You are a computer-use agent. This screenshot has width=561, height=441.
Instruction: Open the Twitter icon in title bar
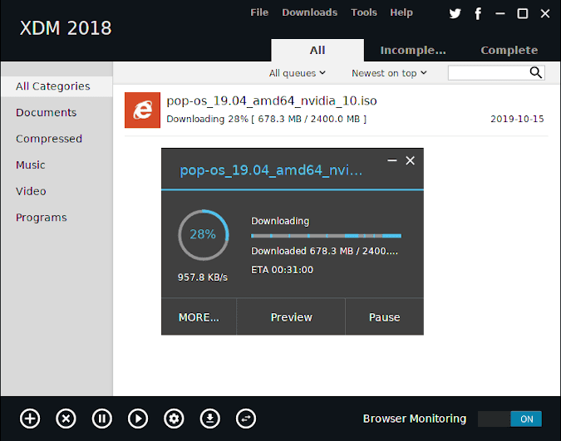tap(455, 13)
